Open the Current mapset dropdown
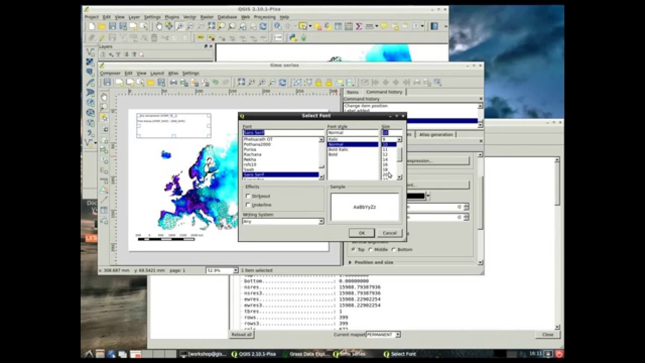 pos(383,334)
